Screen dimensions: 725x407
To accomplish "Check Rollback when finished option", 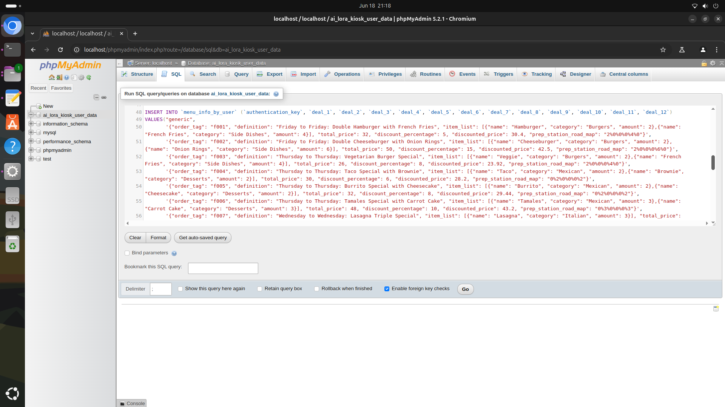I will coord(316,289).
